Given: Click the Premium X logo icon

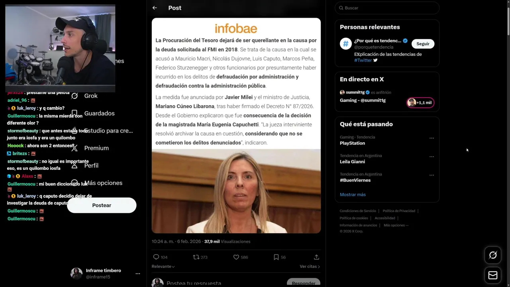Looking at the screenshot, I should point(75,148).
